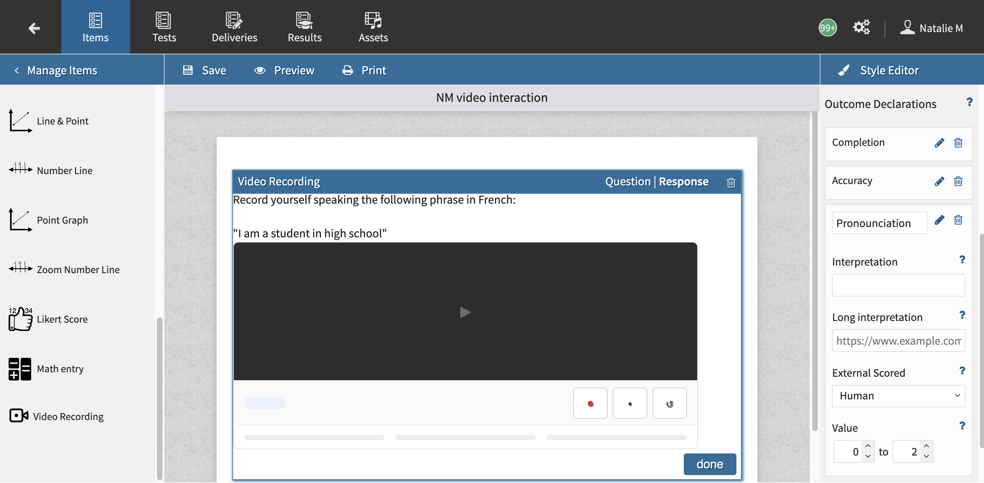Edit the Completion outcome
This screenshot has width=984, height=483.
[x=939, y=142]
